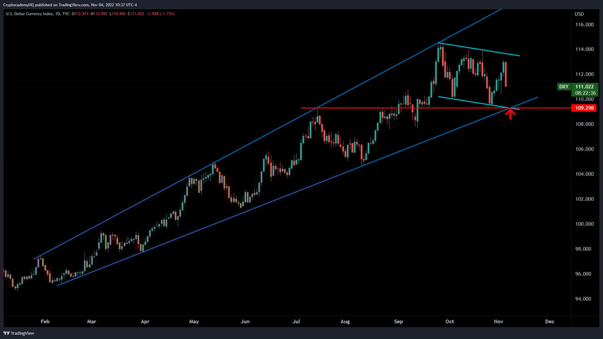
Task: Click the high value H112.993
Action: tap(100, 14)
